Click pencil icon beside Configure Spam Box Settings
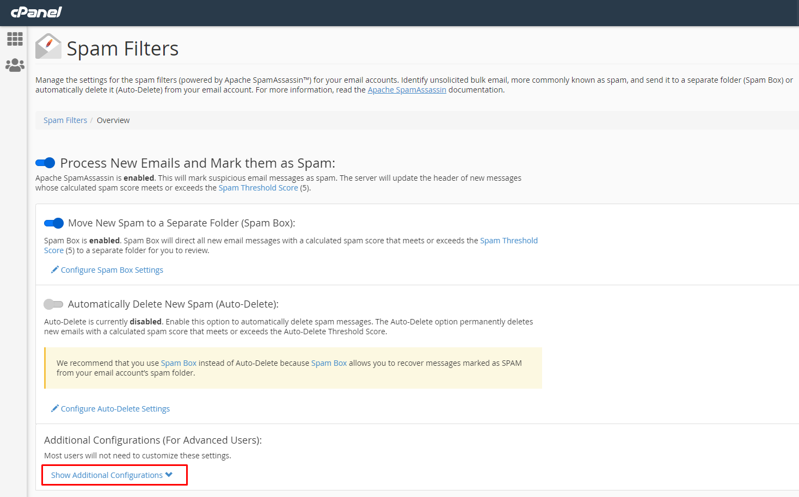 coord(54,269)
